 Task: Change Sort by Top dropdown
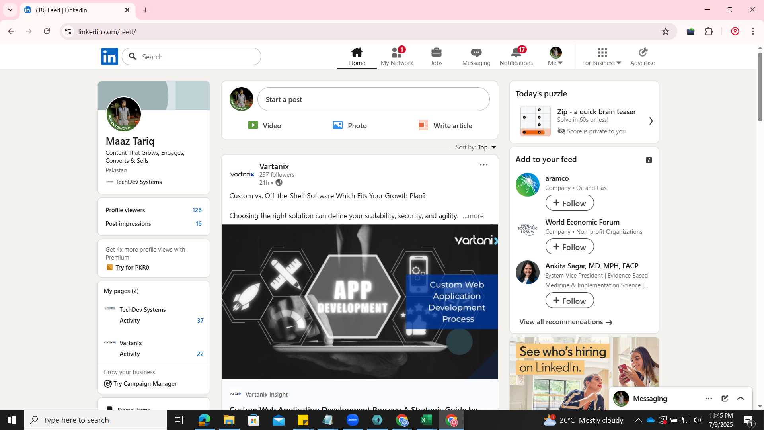pyautogui.click(x=476, y=147)
